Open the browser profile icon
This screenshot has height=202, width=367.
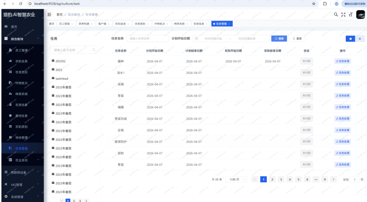(x=336, y=4)
